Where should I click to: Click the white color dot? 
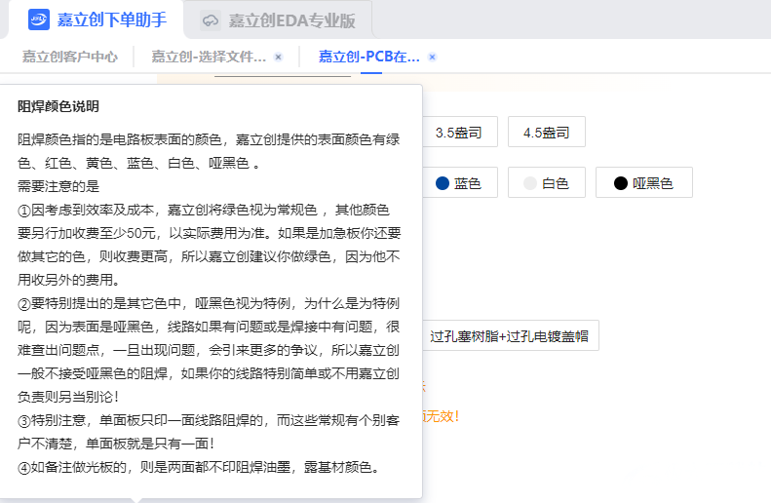click(530, 183)
